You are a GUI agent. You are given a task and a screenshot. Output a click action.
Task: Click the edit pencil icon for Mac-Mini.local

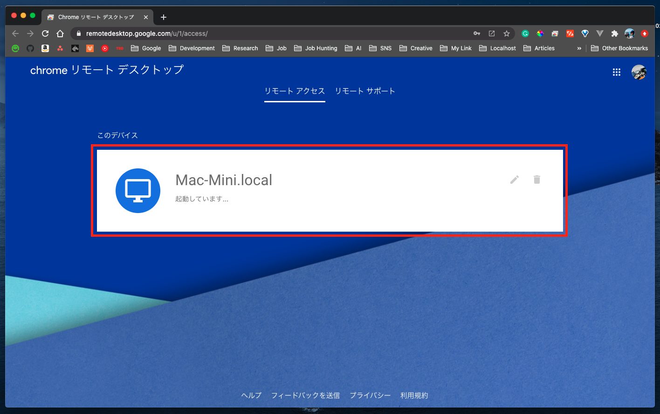pos(515,180)
